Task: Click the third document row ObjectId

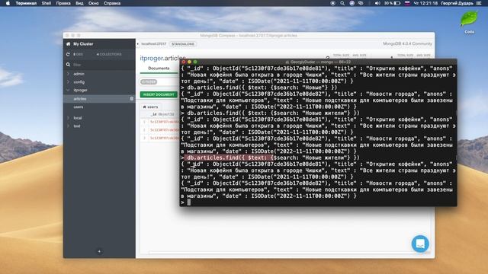Action: pyautogui.click(x=165, y=138)
